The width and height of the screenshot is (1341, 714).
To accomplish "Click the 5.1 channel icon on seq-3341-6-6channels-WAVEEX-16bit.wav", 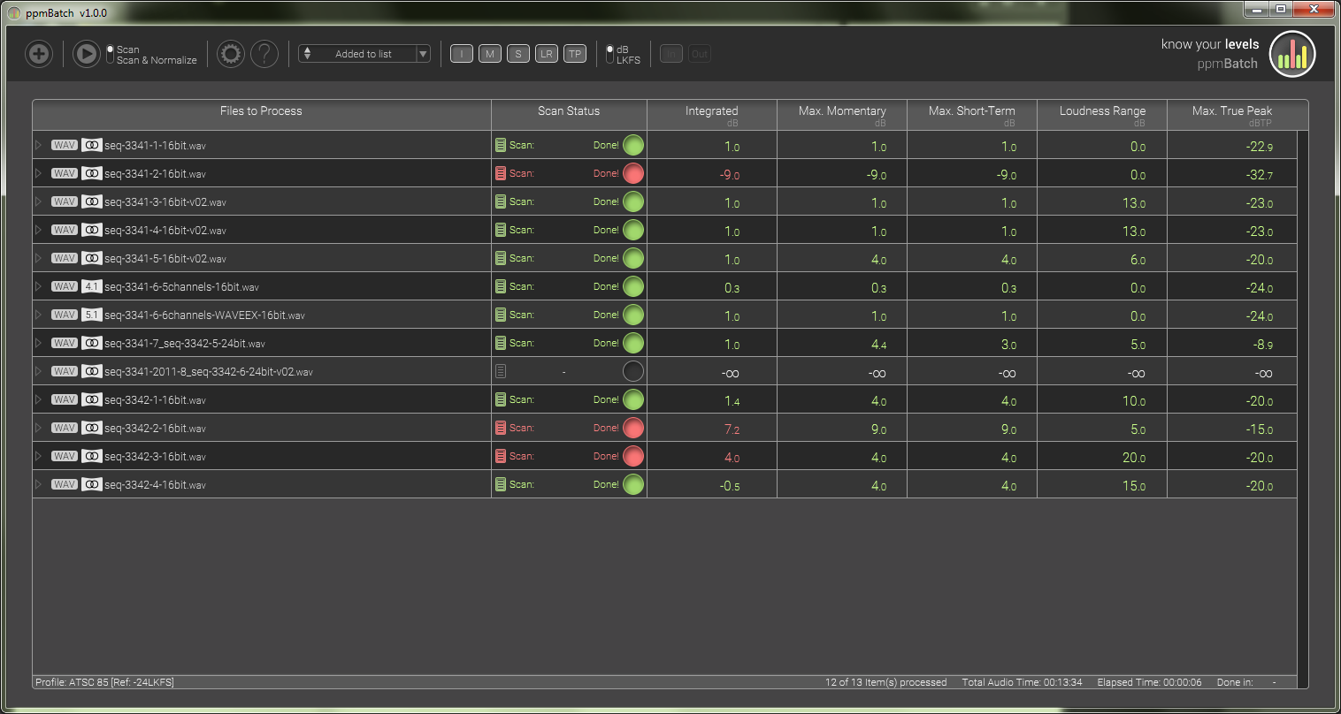I will tap(90, 315).
